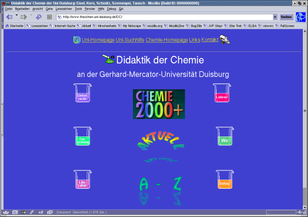This screenshot has height=217, width=308.
Task: Open the Lesezeichen menu in the menu bar
Action: click(64, 9)
